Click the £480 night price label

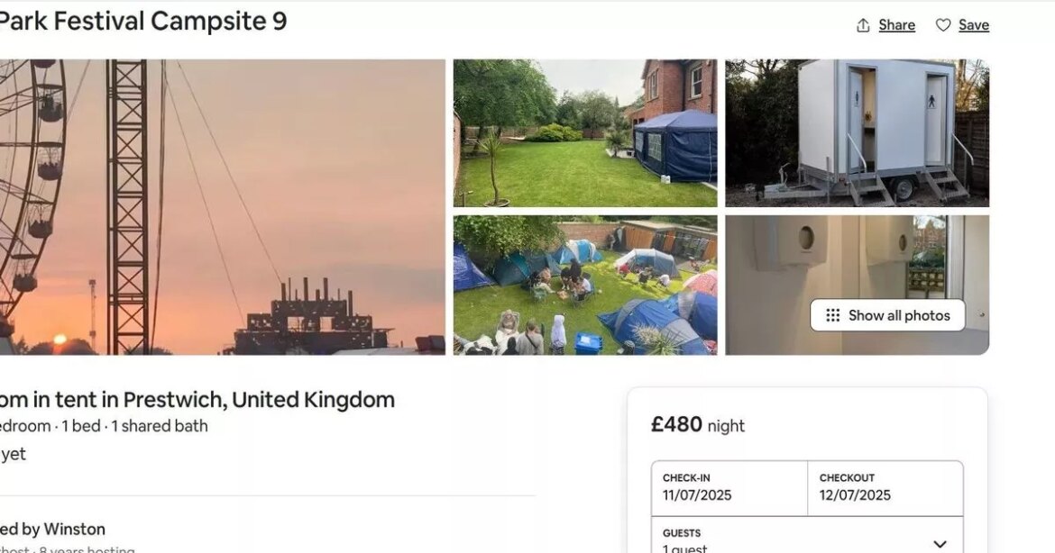point(698,425)
